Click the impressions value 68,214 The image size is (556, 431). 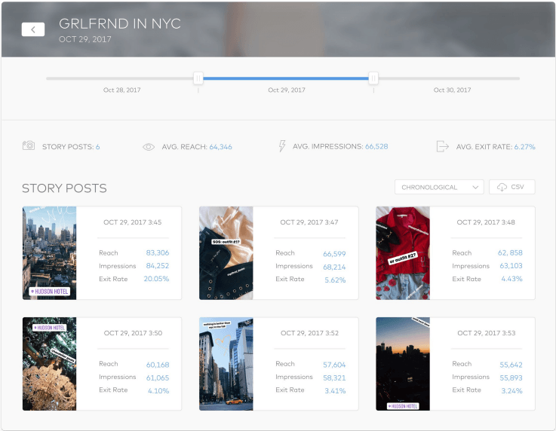coord(334,267)
